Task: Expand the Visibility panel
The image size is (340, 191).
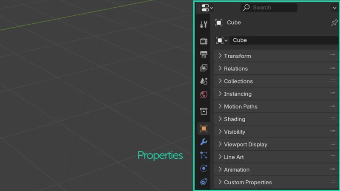Action: click(276, 132)
